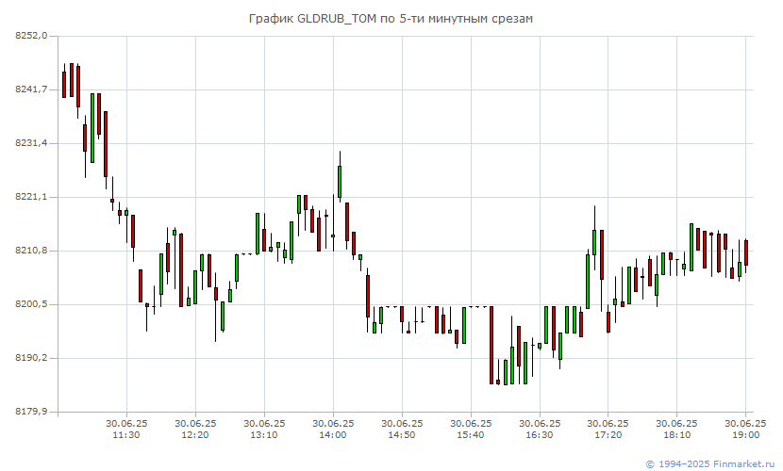Click the 8231,4 y-axis label
The height and width of the screenshot is (471, 783).
(31, 143)
